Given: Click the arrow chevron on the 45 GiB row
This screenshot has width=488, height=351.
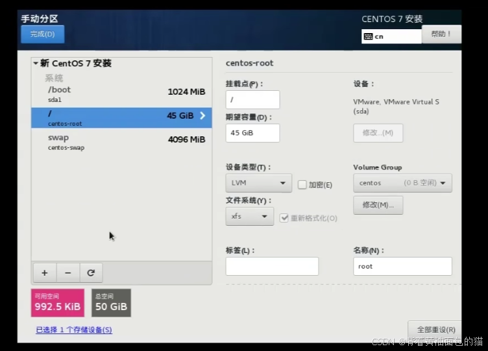Looking at the screenshot, I should (202, 115).
